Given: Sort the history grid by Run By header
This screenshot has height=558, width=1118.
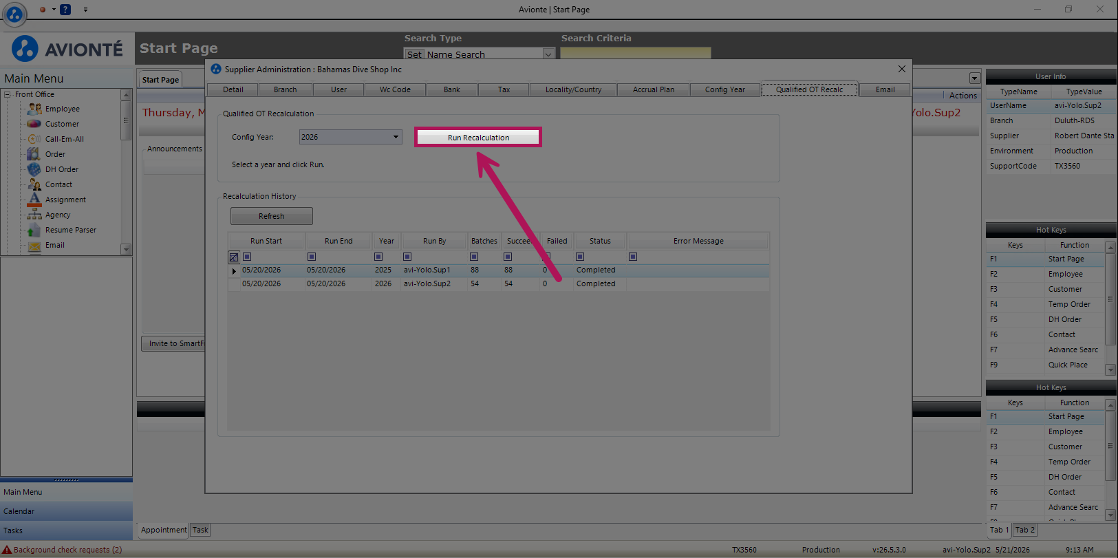Looking at the screenshot, I should tap(434, 241).
